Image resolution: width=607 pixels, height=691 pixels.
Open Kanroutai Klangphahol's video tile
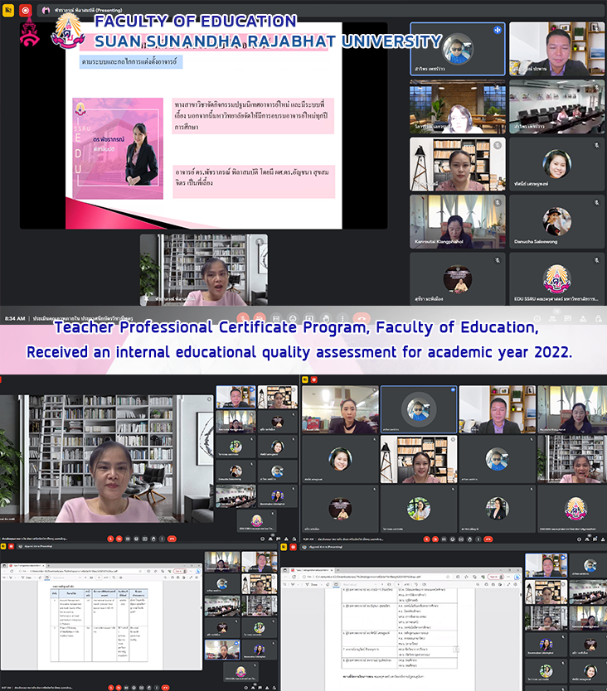click(457, 221)
